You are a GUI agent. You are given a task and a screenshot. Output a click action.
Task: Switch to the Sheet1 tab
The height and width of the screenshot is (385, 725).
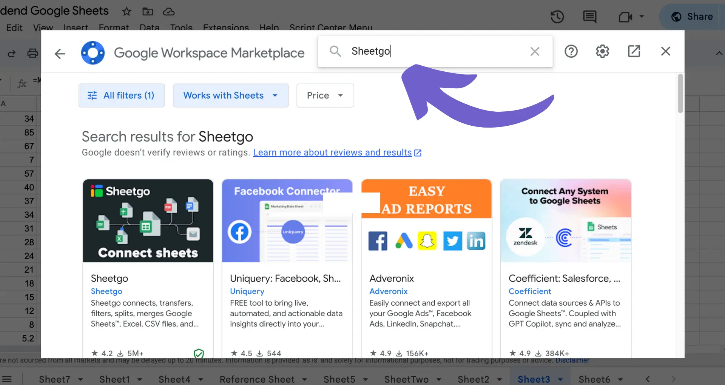[114, 379]
